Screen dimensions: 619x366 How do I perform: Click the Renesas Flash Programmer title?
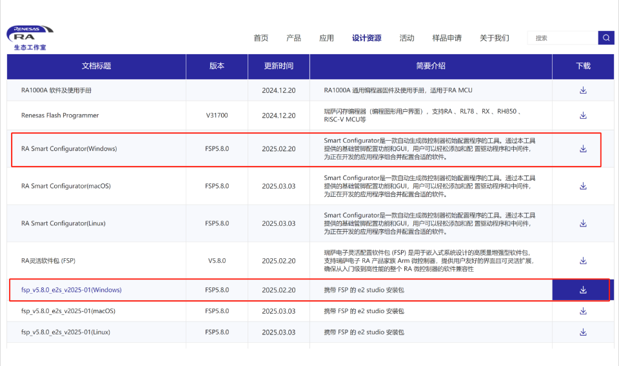click(60, 116)
